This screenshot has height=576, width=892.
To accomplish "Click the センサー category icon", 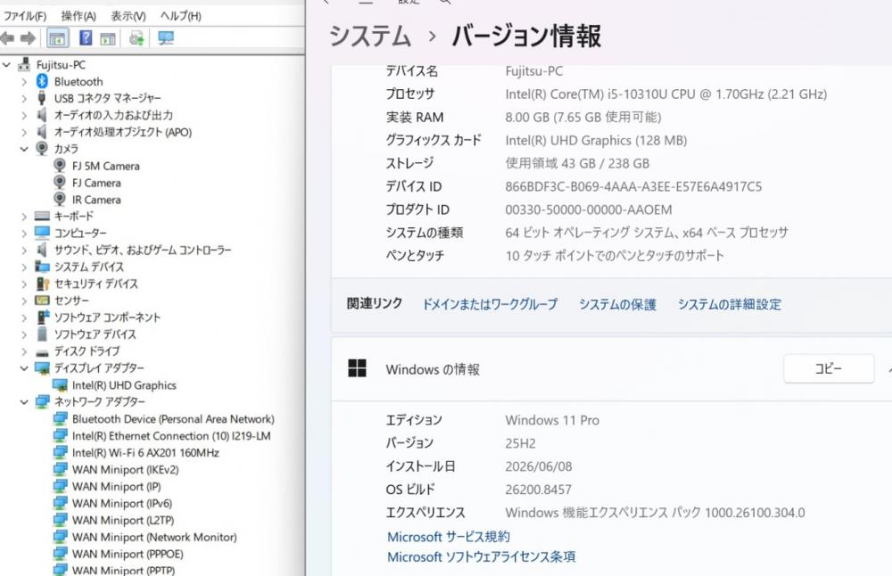I will (x=42, y=300).
